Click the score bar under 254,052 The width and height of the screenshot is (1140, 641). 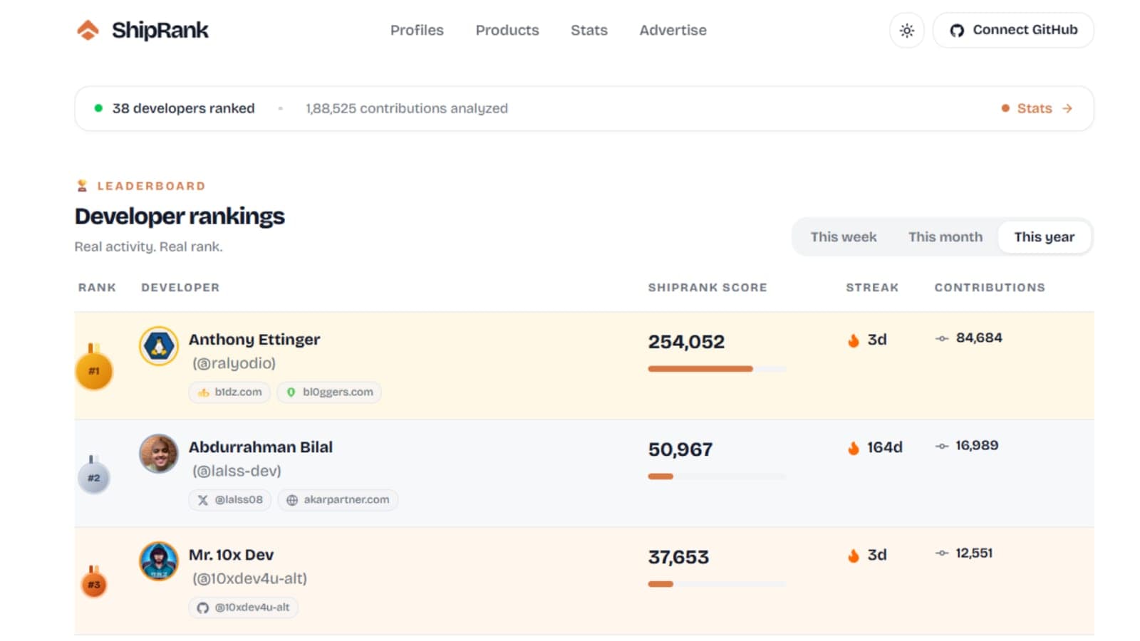[x=717, y=369]
